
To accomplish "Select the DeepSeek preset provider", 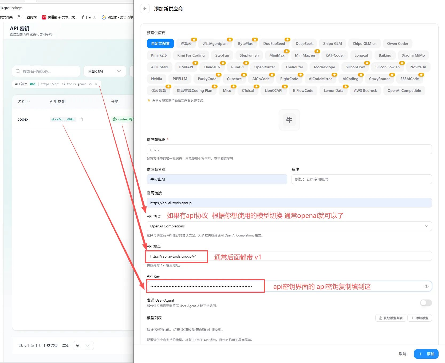I will tap(304, 44).
